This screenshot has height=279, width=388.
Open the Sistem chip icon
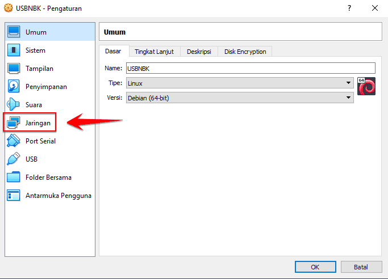coord(14,50)
